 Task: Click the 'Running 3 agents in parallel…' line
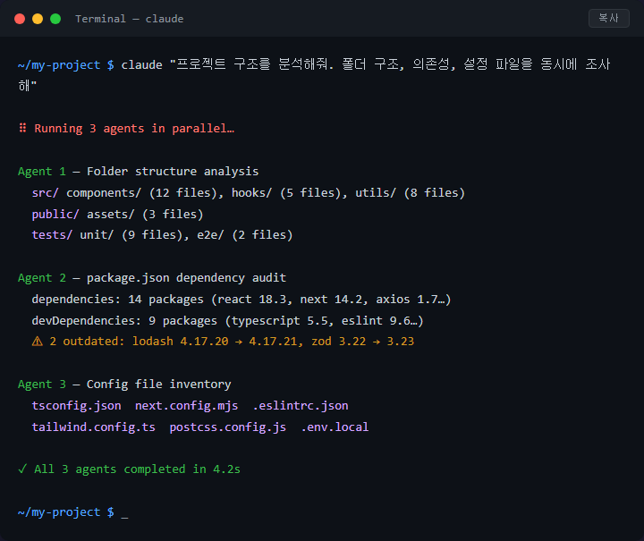(134, 129)
